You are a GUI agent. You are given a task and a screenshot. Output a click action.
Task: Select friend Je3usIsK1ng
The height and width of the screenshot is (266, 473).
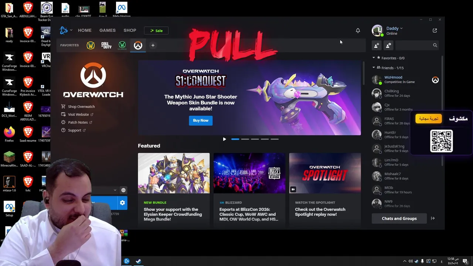pos(406,149)
